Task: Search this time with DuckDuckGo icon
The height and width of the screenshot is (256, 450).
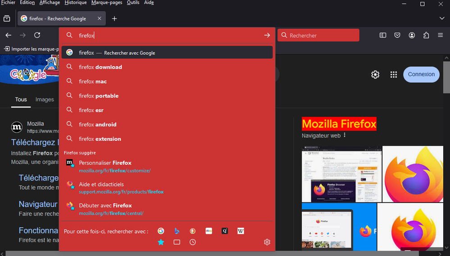Action: click(193, 231)
